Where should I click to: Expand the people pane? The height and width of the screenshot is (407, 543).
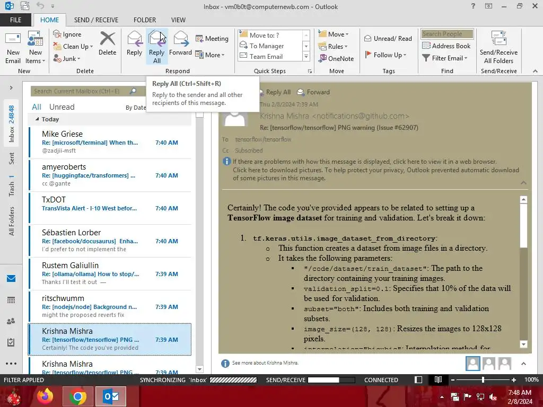[x=523, y=364]
